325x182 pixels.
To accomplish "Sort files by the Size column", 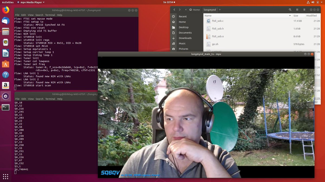I will (298, 16).
